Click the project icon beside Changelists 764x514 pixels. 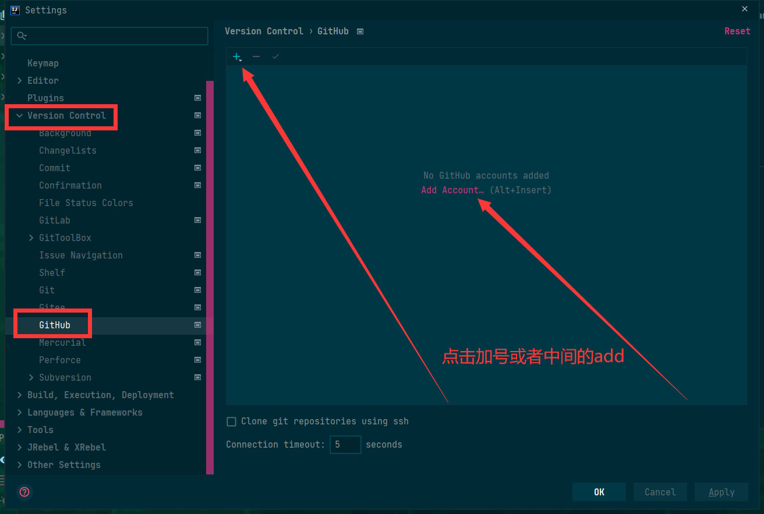[x=198, y=150]
